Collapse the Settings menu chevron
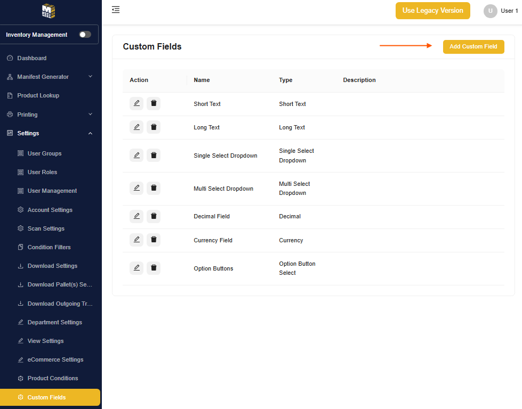Screen dimensions: 522x409 pos(90,133)
